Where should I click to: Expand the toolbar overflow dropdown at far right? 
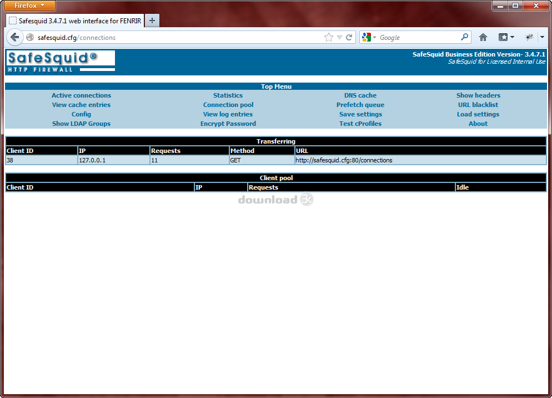tap(542, 37)
